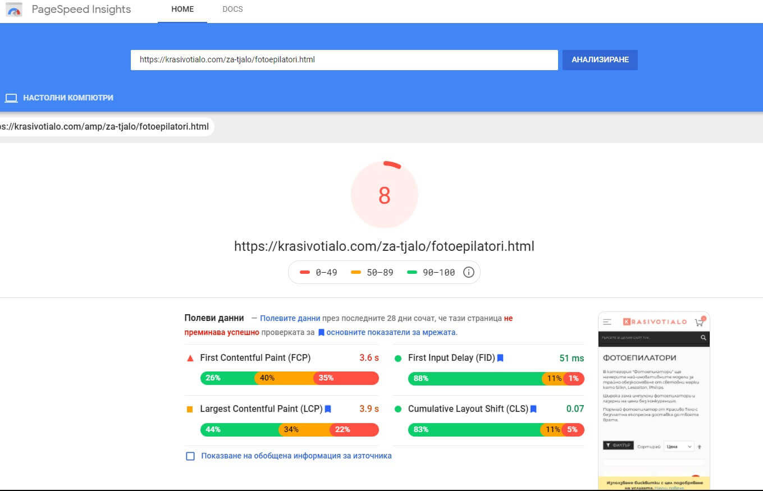Screen dimensions: 763x491
Task: Click the PageSpeed Insights logo icon
Action: tap(13, 10)
